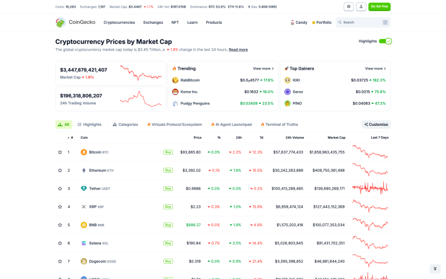Star Ethereum as a favorite
The height and width of the screenshot is (279, 446).
(x=60, y=171)
